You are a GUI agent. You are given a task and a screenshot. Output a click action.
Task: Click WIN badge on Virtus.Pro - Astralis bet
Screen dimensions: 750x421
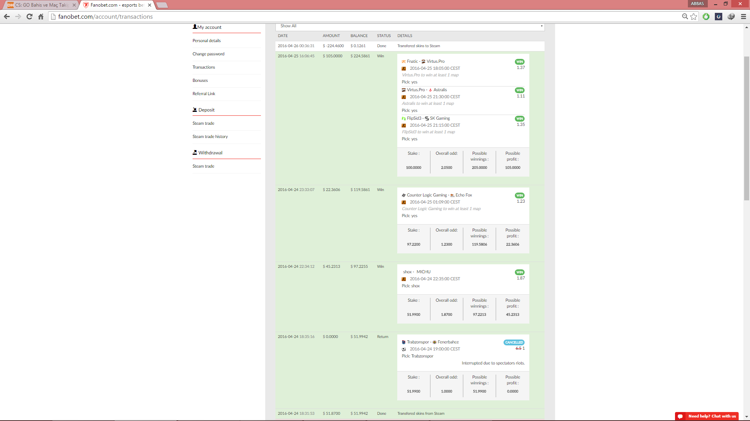[520, 90]
